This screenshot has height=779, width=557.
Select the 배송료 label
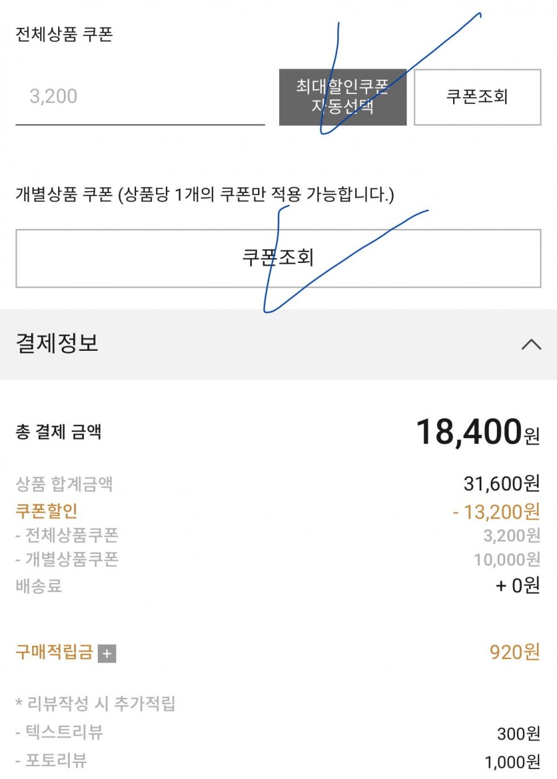[x=39, y=586]
